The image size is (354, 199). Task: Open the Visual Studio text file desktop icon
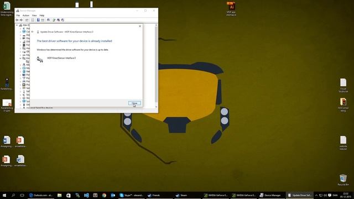coord(343,85)
